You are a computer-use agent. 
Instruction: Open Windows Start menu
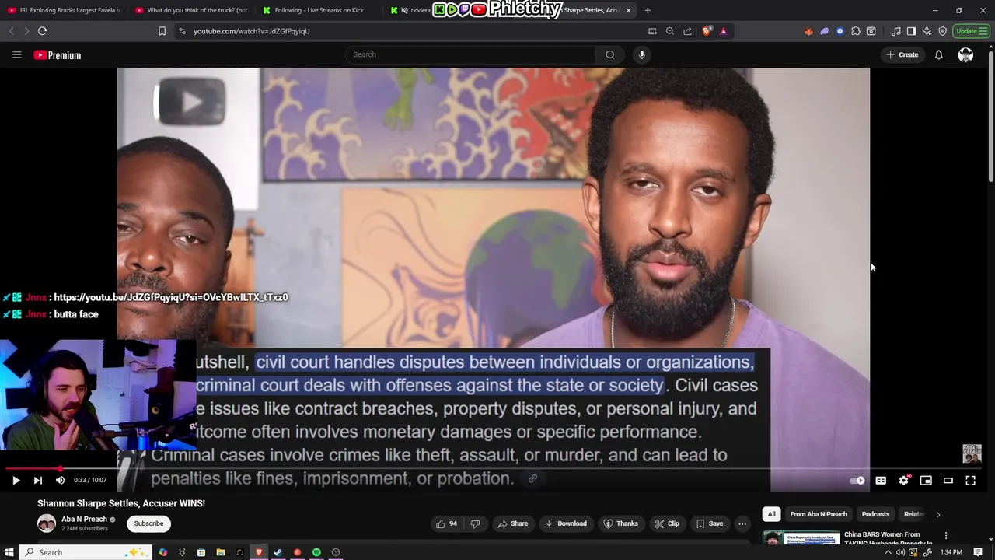[x=9, y=552]
